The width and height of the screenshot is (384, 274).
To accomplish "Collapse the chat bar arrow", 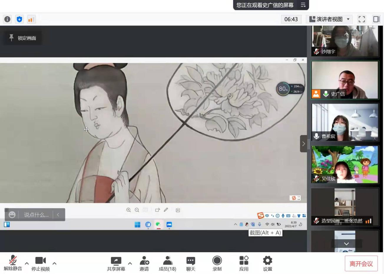I will coord(58,215).
